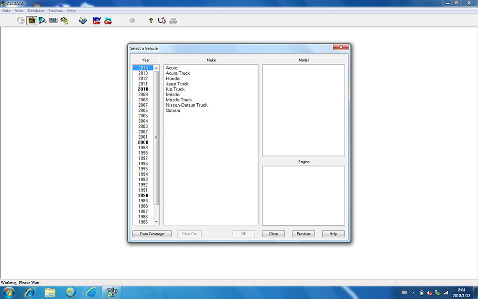The height and width of the screenshot is (299, 478).
Task: Open the View menu
Action: 19,11
